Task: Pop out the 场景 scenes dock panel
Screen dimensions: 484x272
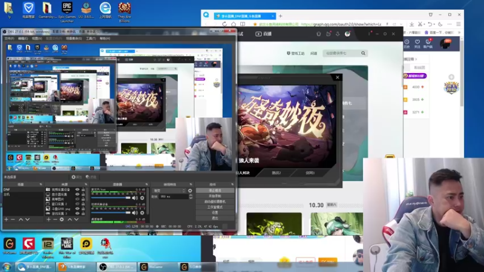Action: pos(41,184)
